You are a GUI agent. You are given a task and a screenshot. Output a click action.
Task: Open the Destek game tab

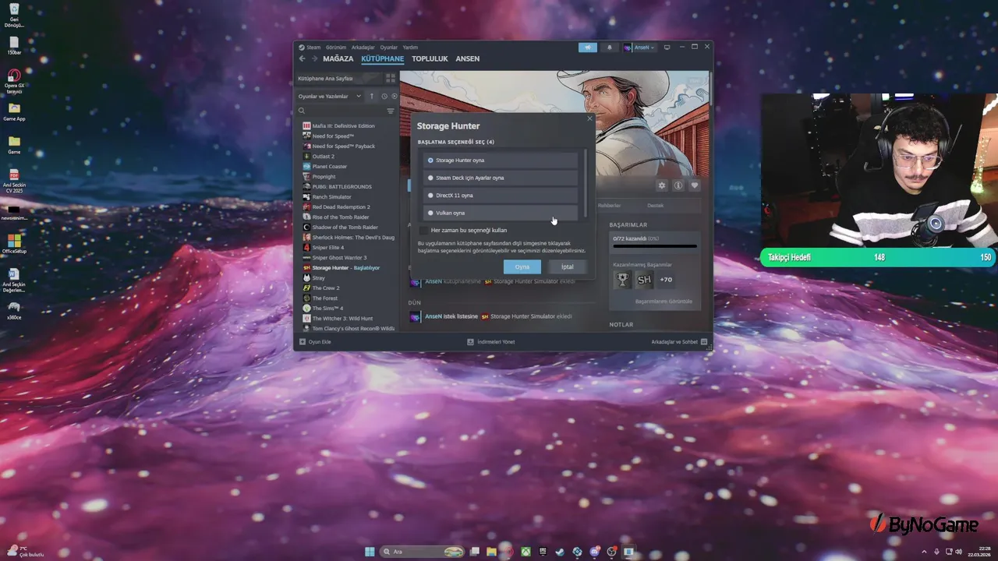(655, 206)
